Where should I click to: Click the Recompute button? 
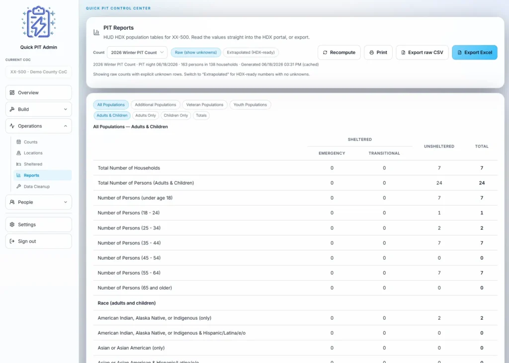click(339, 53)
